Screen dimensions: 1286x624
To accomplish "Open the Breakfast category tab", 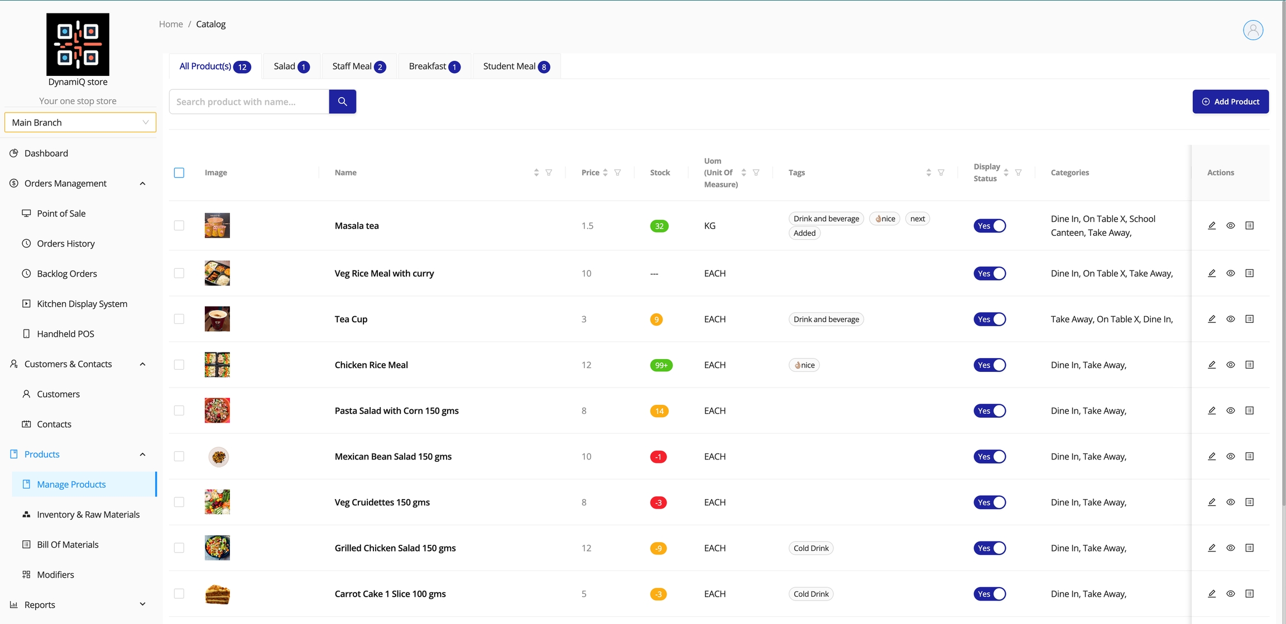I will tap(434, 66).
